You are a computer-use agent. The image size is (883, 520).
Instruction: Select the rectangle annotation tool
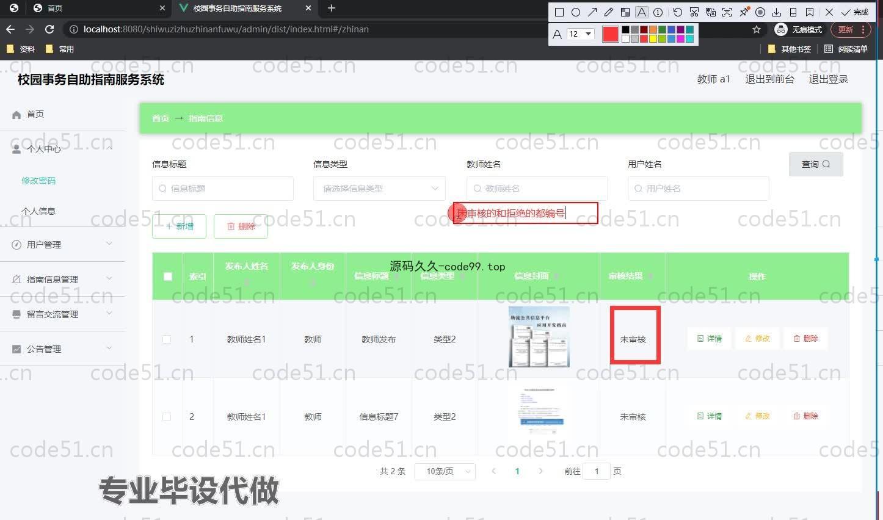(x=559, y=12)
